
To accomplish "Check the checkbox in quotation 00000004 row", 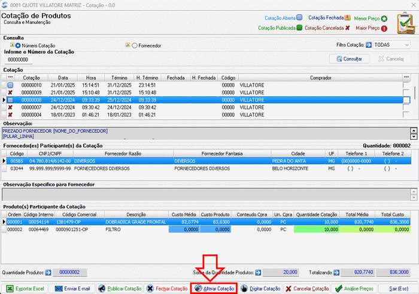I will coord(406,115).
